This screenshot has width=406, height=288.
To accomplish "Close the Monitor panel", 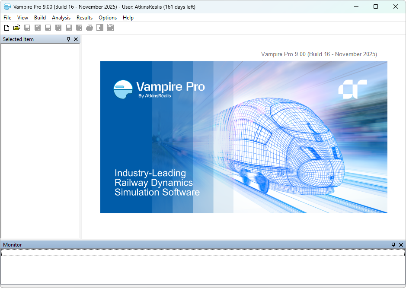I will [x=401, y=244].
